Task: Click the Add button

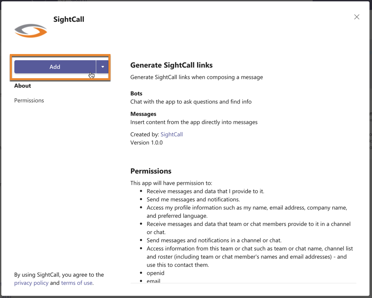Action: click(55, 67)
